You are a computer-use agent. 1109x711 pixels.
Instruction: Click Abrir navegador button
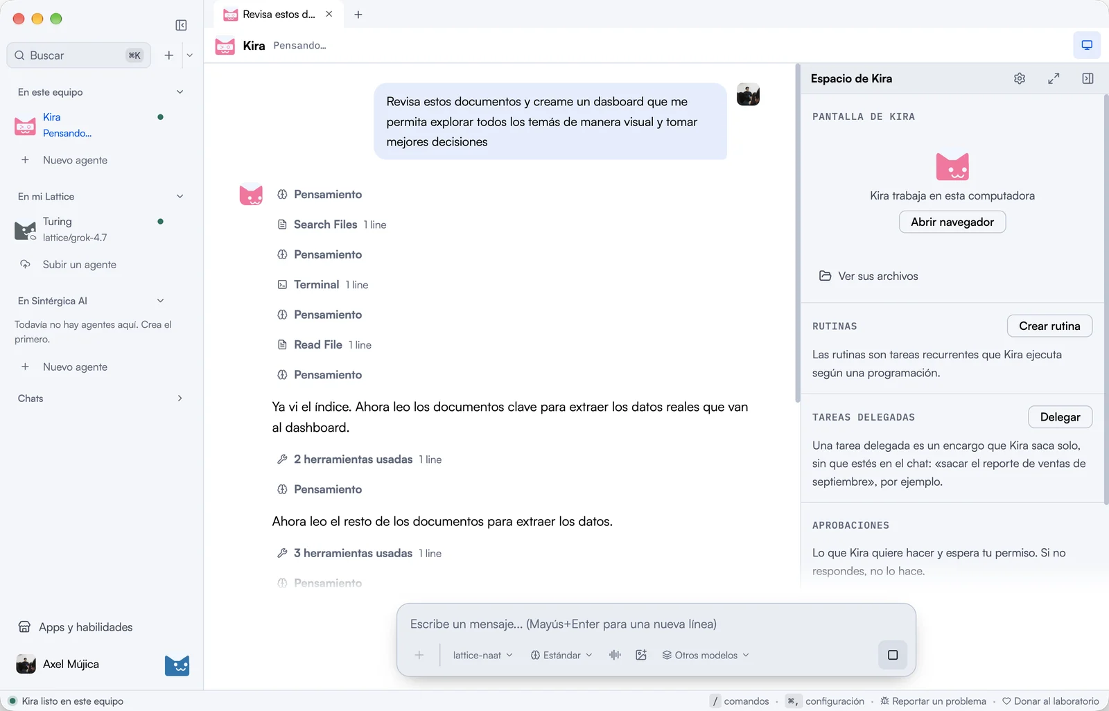(952, 222)
